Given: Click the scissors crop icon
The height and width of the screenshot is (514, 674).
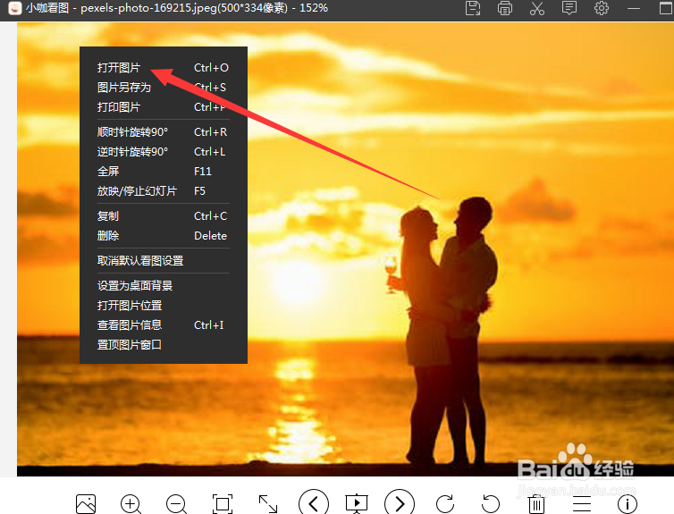Looking at the screenshot, I should point(537,8).
